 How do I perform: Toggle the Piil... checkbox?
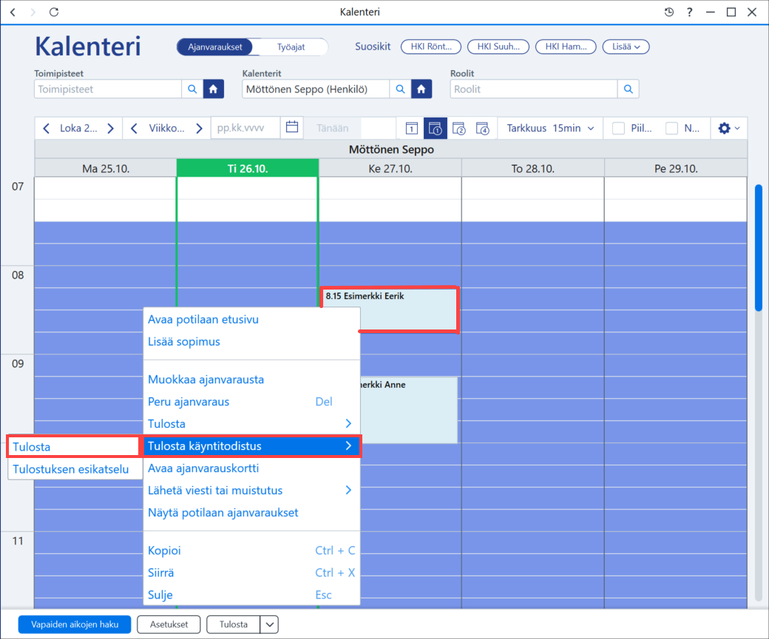click(x=618, y=129)
